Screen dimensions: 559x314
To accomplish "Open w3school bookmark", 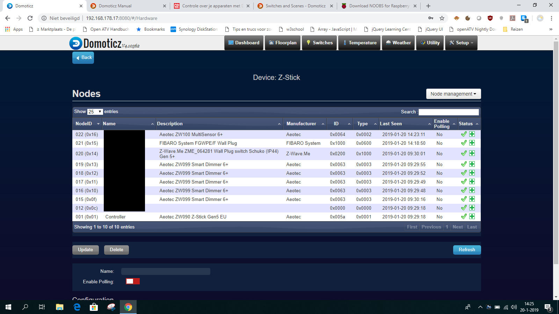I will (x=291, y=29).
